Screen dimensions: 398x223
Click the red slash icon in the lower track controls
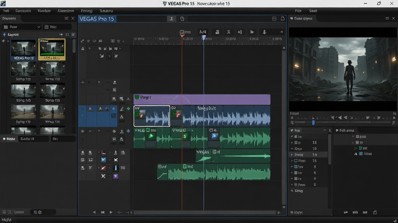[103, 168]
